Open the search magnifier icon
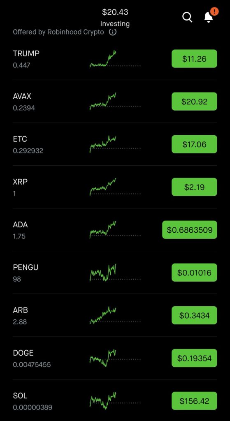Screen dimensions: 230x421 (187, 17)
